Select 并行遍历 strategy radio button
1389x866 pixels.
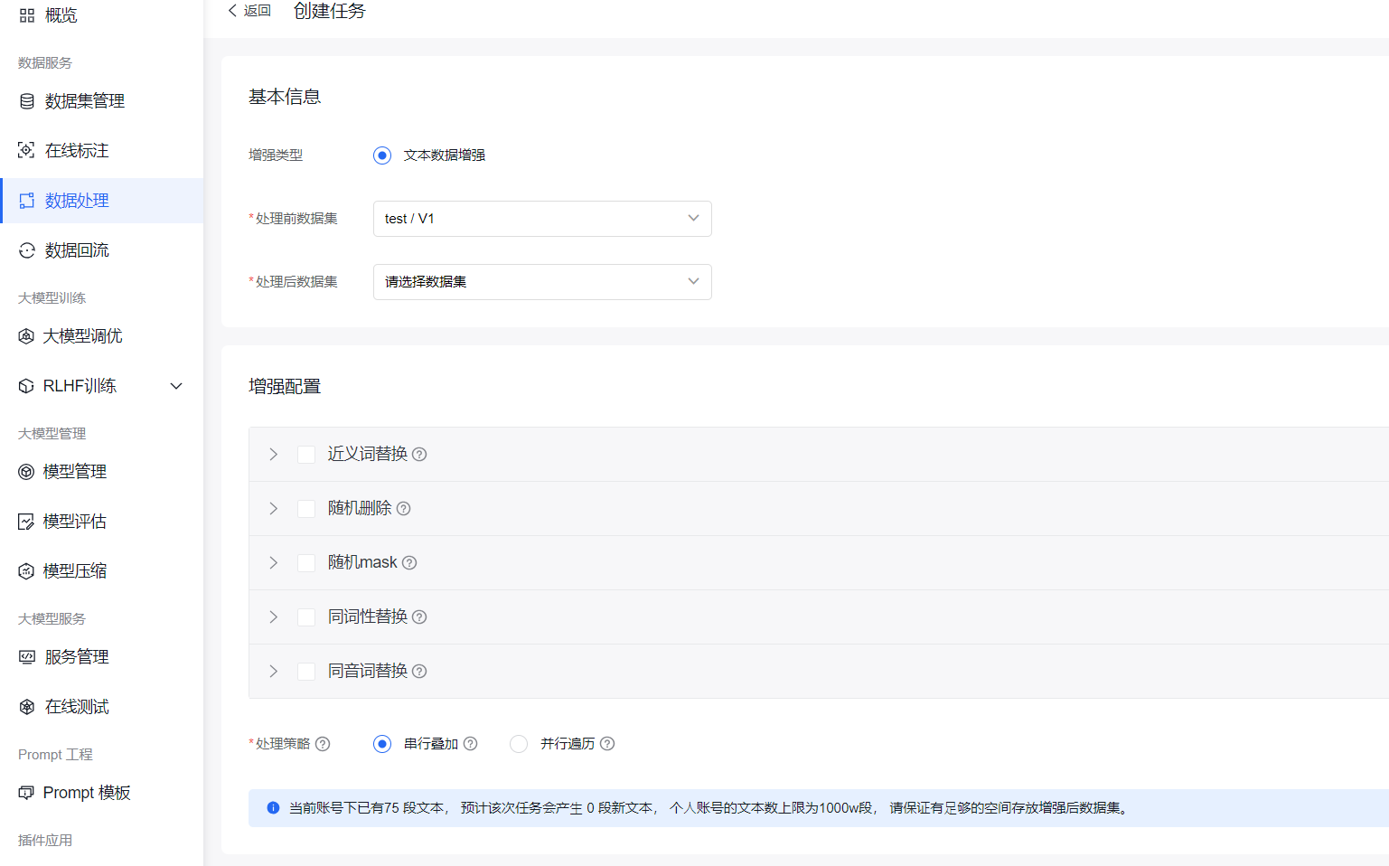pos(519,744)
